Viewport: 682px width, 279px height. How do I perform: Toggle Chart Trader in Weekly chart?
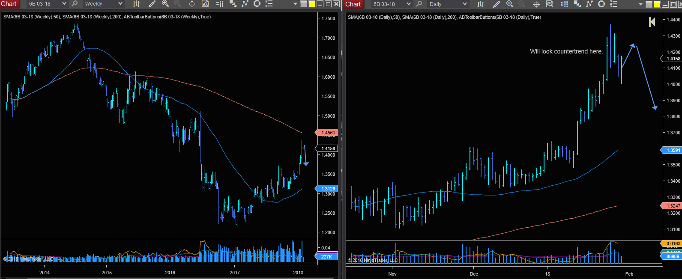pos(220,4)
